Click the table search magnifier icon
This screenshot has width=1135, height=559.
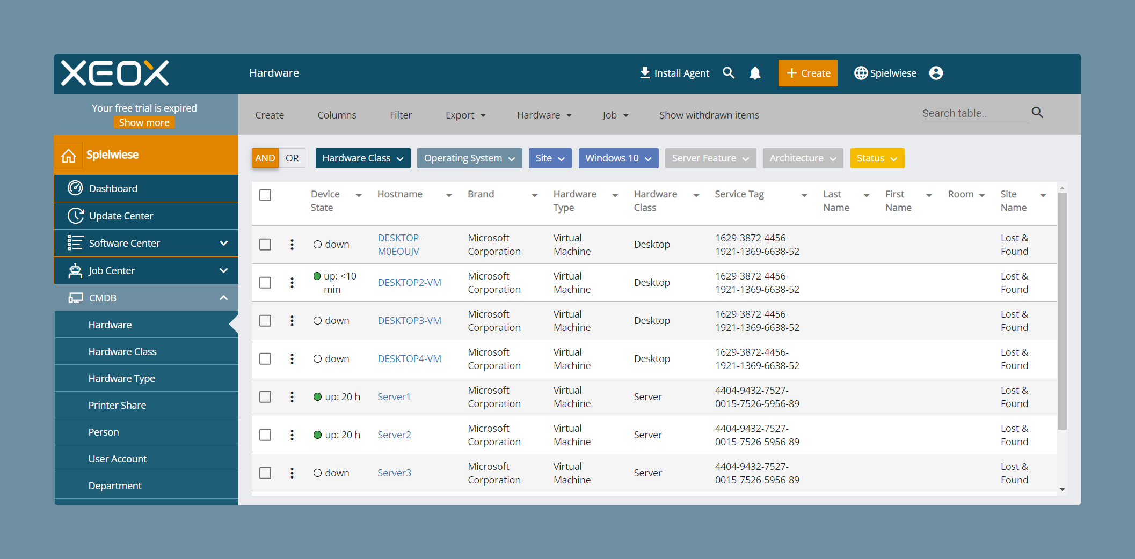coord(1037,113)
